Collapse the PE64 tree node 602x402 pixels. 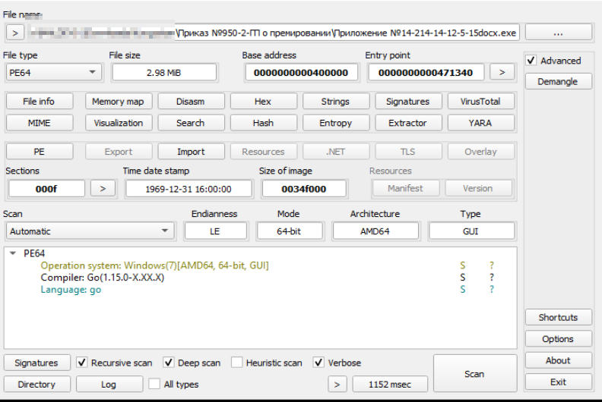coord(13,254)
